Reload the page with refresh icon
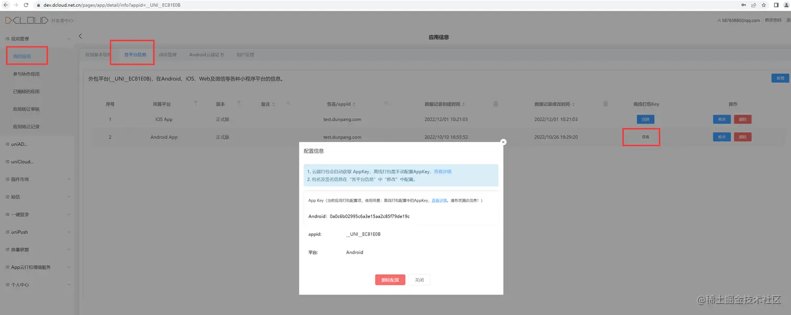791x315 pixels. click(26, 5)
